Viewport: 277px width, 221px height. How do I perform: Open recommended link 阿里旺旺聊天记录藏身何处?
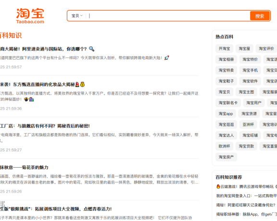click(246, 205)
